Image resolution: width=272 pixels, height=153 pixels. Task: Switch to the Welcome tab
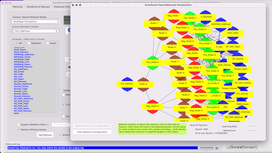pos(17,7)
